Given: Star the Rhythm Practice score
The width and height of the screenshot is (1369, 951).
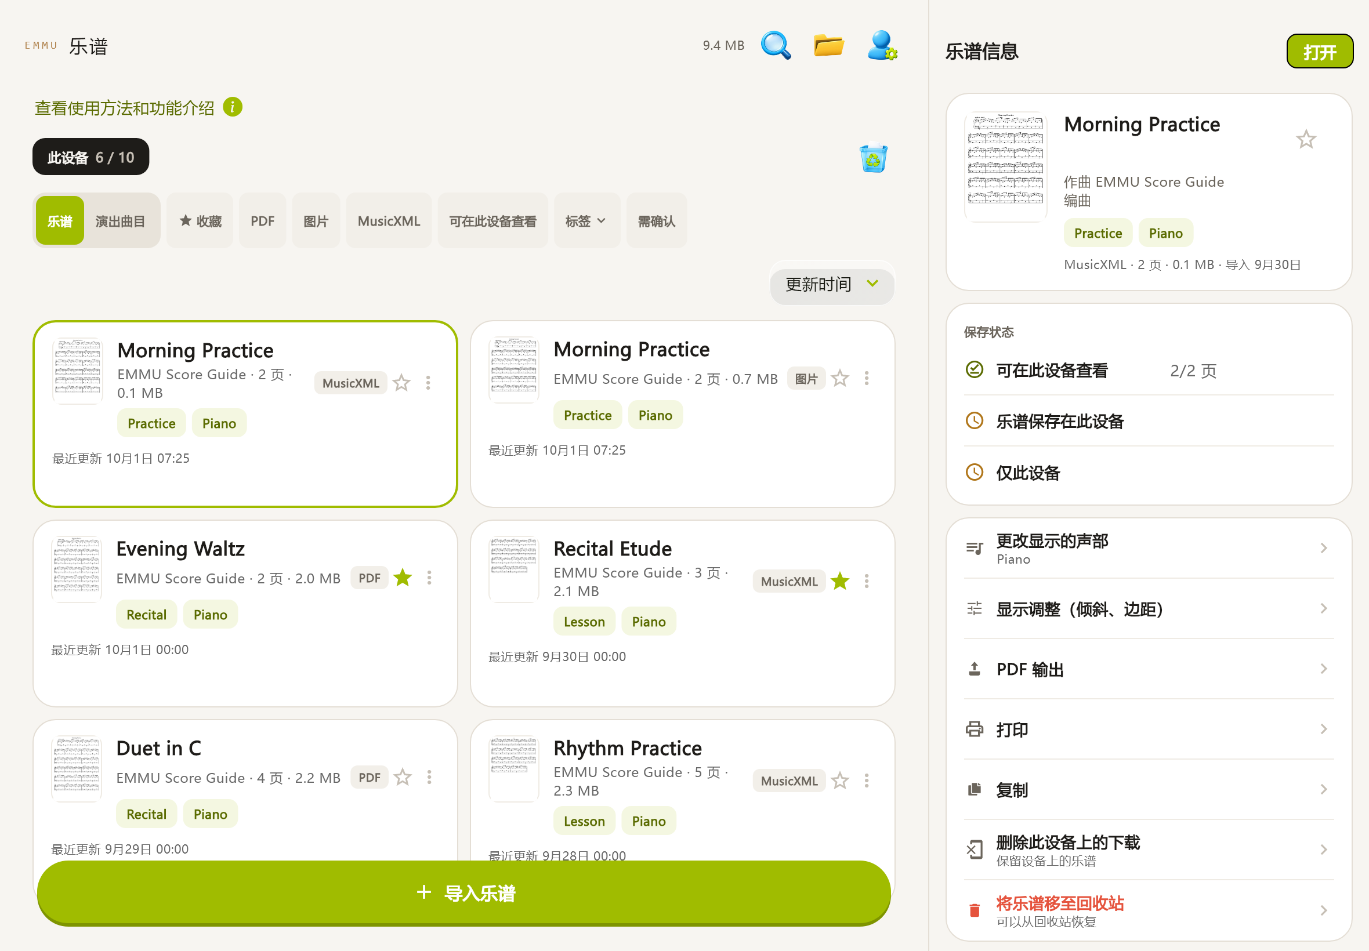Looking at the screenshot, I should (x=840, y=781).
